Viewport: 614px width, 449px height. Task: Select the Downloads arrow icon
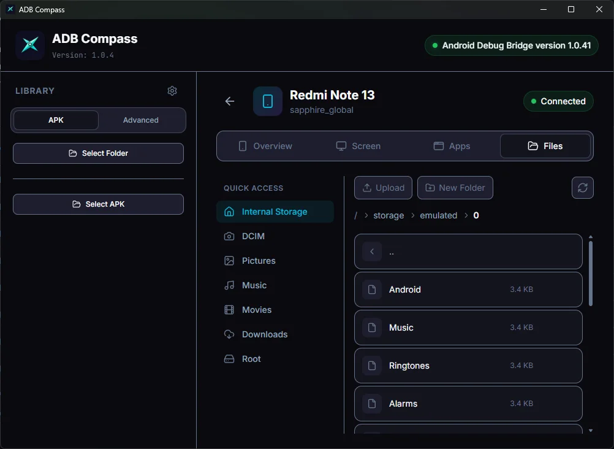click(x=229, y=334)
